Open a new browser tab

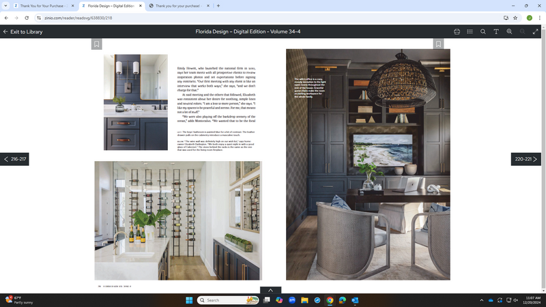point(218,6)
